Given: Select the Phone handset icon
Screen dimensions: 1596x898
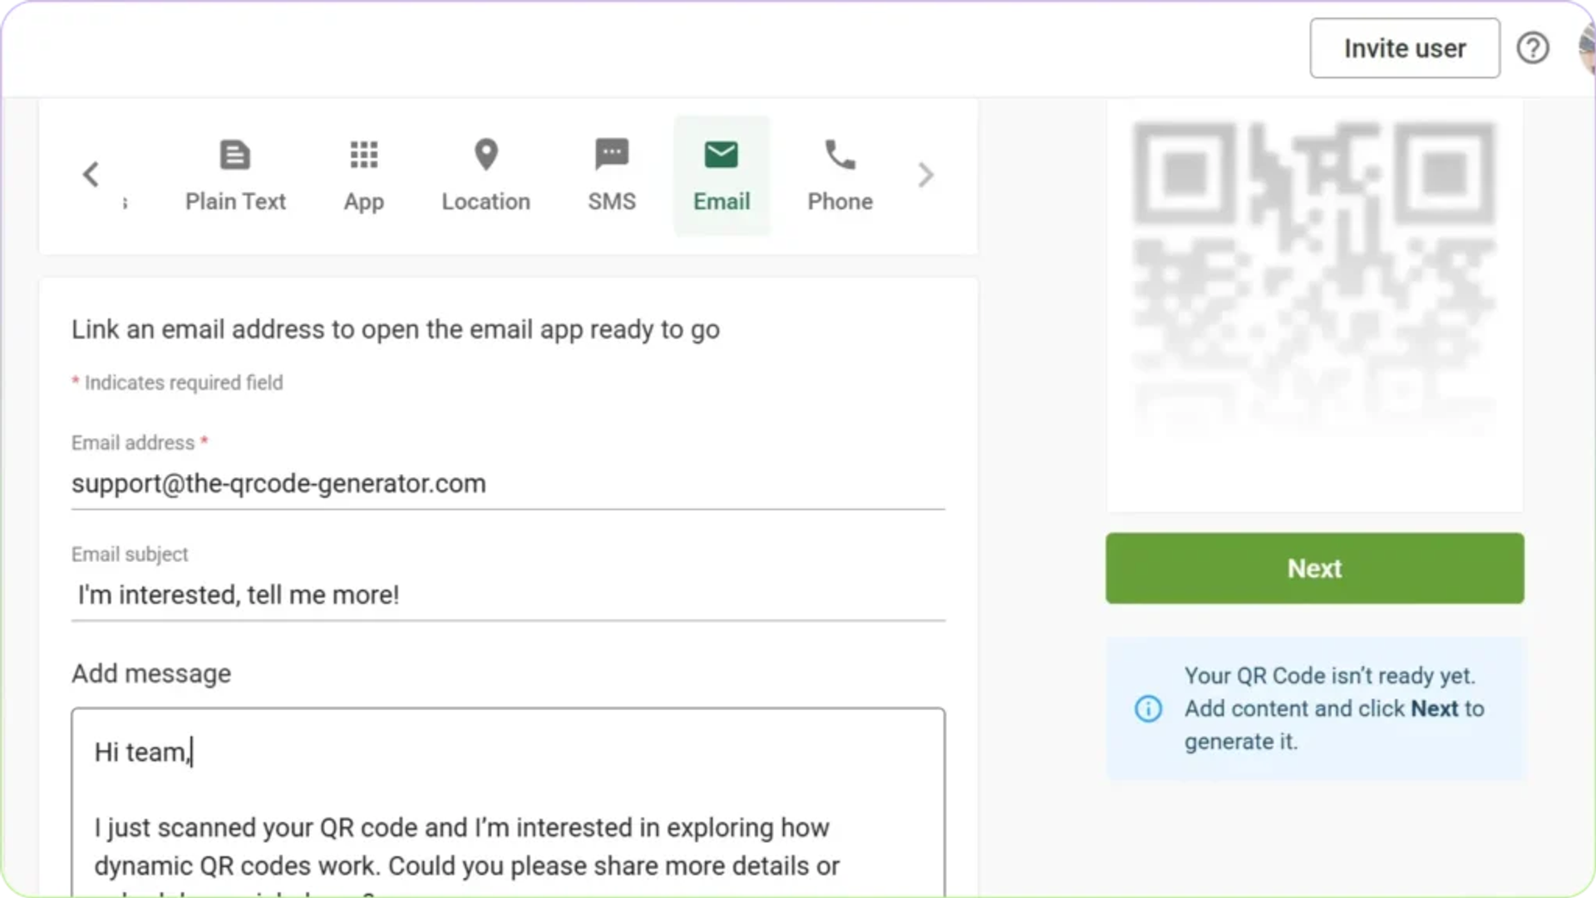Looking at the screenshot, I should point(840,155).
